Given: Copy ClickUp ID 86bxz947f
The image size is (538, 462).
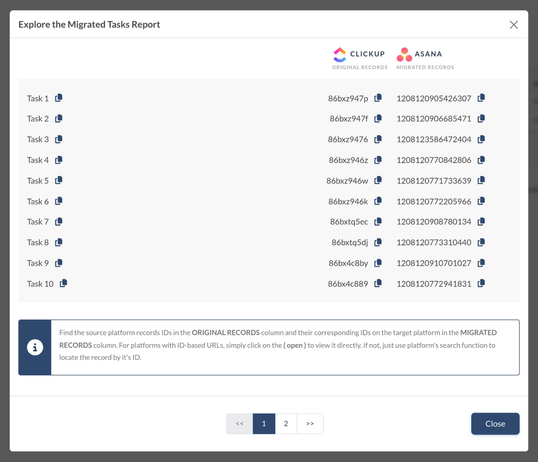Looking at the screenshot, I should [378, 118].
